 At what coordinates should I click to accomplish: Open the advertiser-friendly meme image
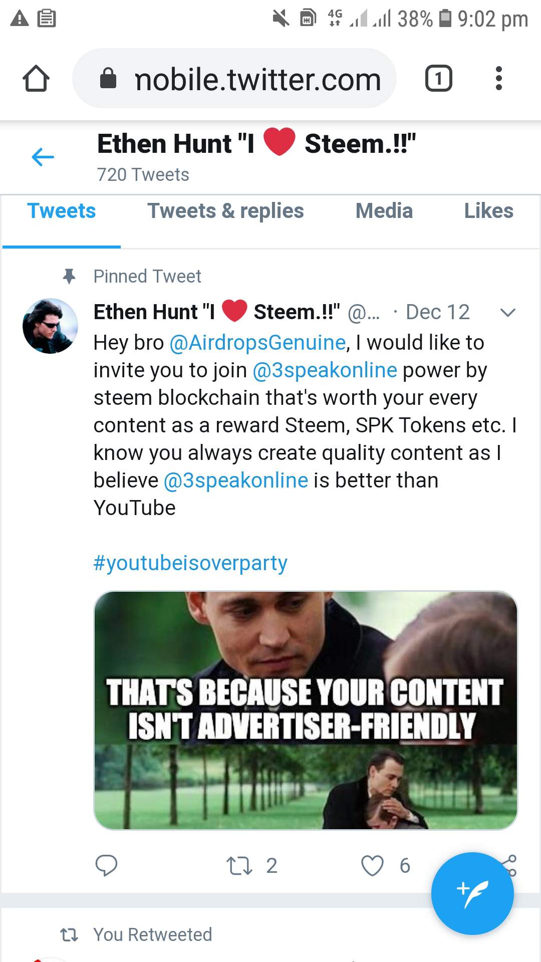pyautogui.click(x=306, y=710)
